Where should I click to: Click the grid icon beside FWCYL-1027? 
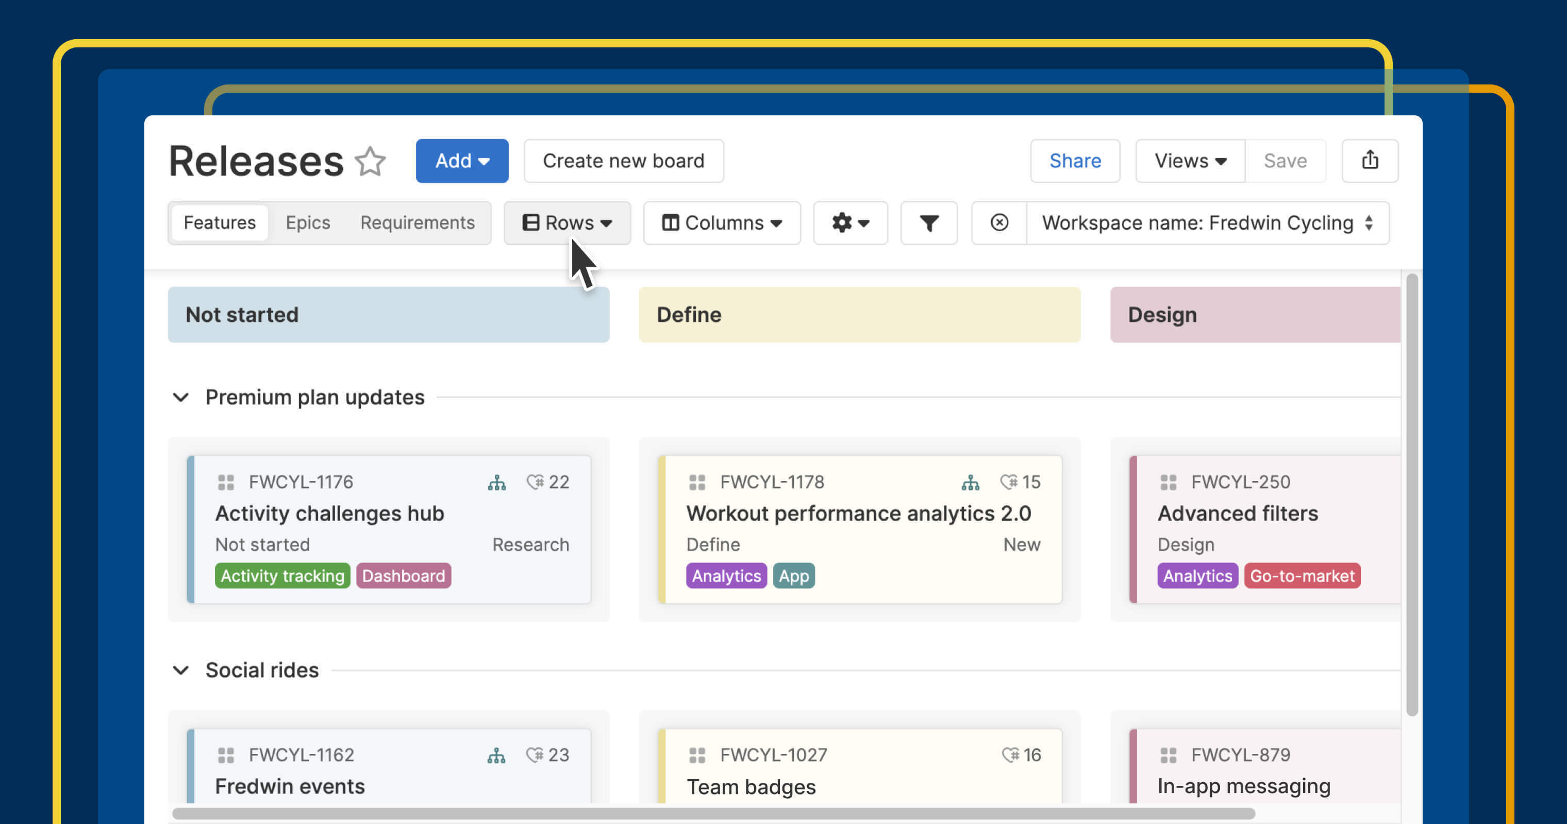click(697, 756)
